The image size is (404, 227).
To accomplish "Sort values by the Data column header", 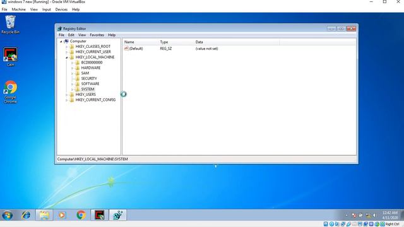I will coord(236,42).
